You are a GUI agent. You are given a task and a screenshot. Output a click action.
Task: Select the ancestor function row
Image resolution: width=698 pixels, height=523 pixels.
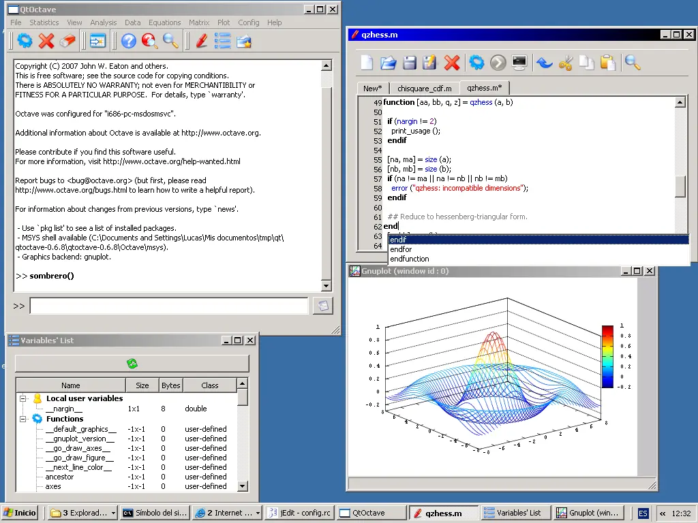[126, 477]
